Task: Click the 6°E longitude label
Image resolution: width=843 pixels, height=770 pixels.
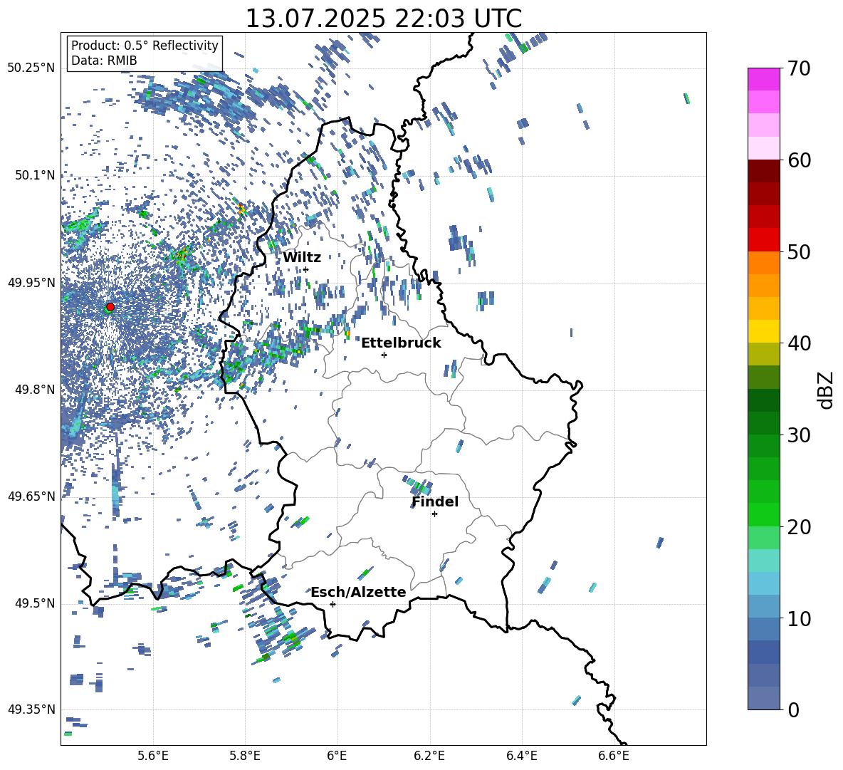Action: 337,756
